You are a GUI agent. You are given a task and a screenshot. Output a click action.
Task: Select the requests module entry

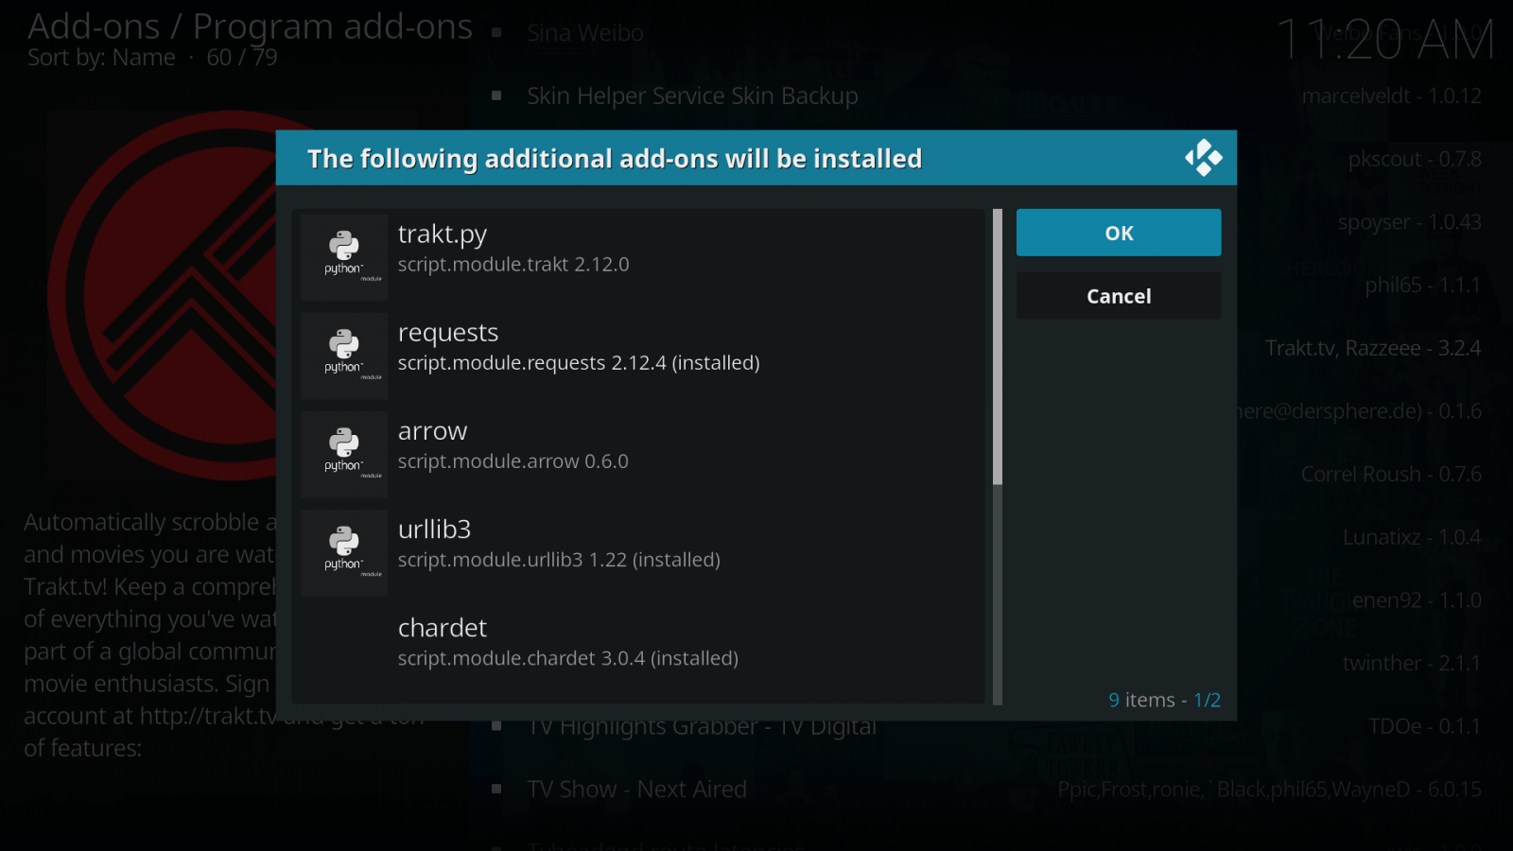638,356
